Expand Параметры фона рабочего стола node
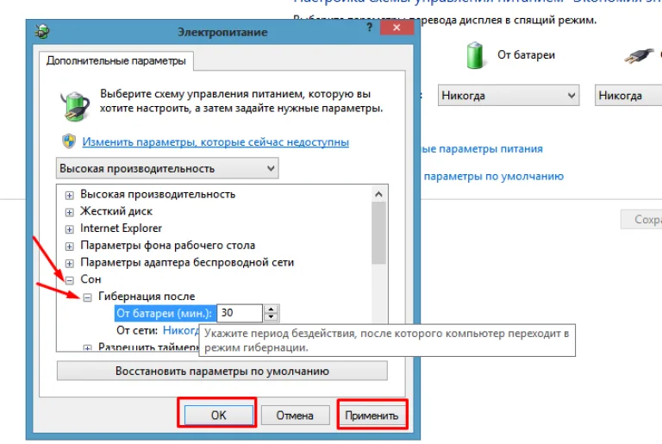 [69, 246]
